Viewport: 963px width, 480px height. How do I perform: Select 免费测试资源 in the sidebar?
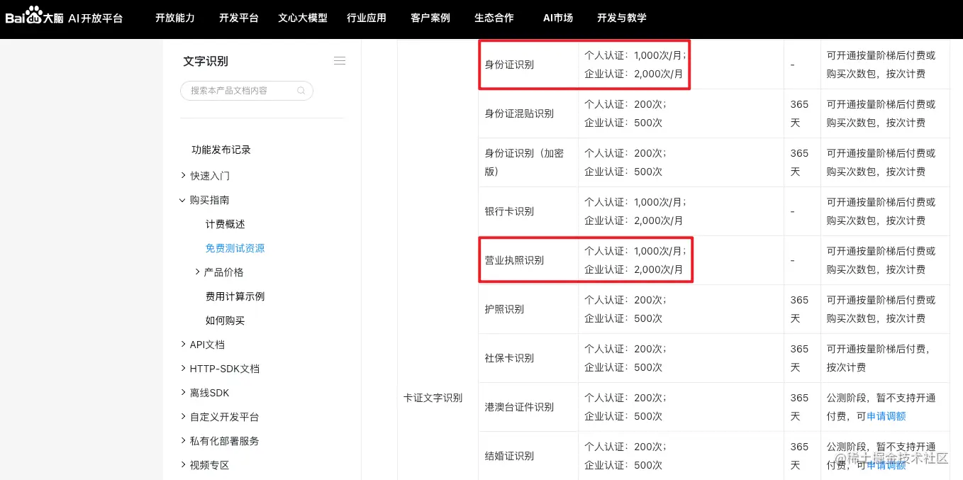pyautogui.click(x=235, y=248)
